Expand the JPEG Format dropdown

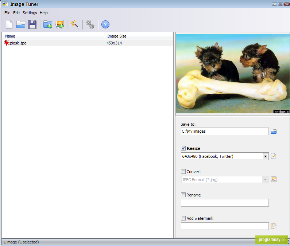266,180
